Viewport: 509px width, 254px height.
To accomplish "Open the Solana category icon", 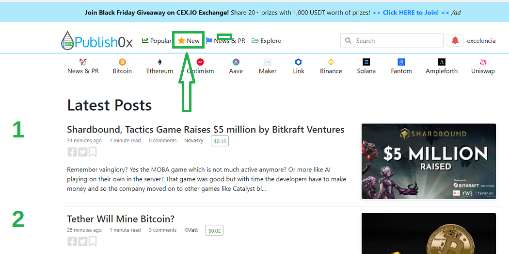I will pos(366,62).
